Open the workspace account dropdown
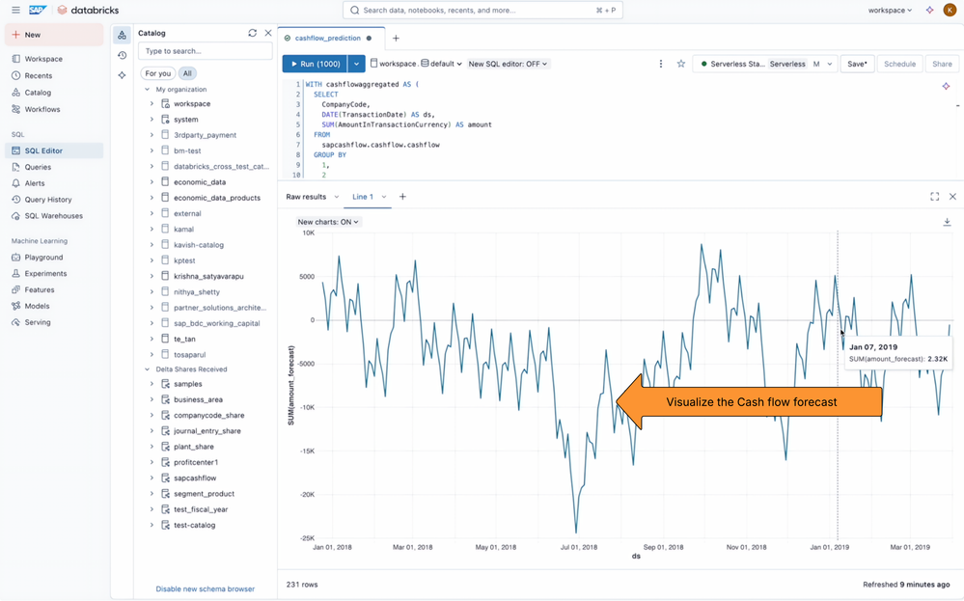 890,11
